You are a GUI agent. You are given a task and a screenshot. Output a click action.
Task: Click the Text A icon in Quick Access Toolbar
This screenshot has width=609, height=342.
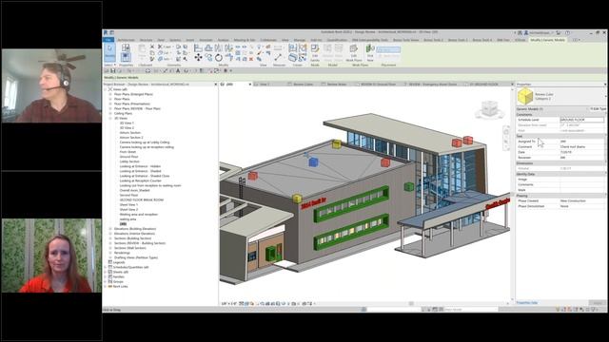pyautogui.click(x=178, y=71)
